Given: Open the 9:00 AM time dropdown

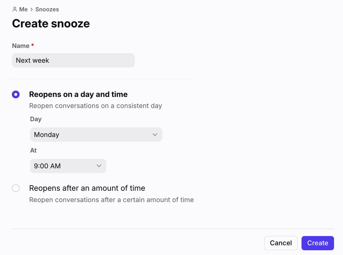Looking at the screenshot, I should coord(68,166).
